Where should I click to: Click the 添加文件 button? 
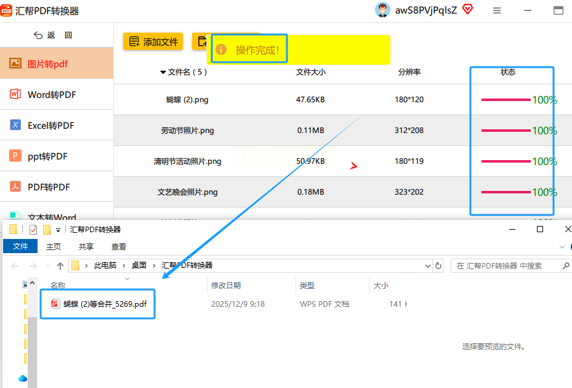pyautogui.click(x=153, y=42)
